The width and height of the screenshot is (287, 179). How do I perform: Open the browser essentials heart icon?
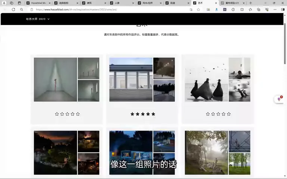(267, 9)
